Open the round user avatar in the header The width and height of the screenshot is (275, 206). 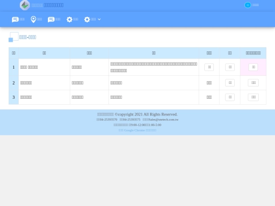coord(248,5)
